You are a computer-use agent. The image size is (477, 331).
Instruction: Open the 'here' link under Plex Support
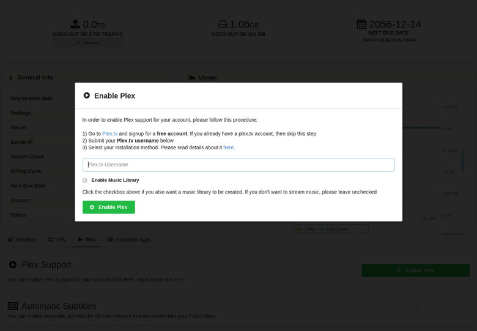pos(179,280)
